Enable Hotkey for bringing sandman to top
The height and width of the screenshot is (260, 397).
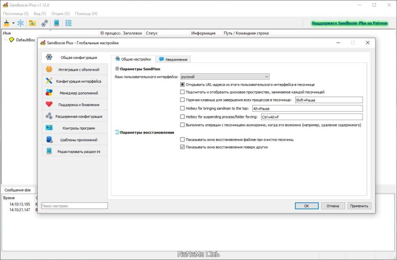tap(182, 108)
